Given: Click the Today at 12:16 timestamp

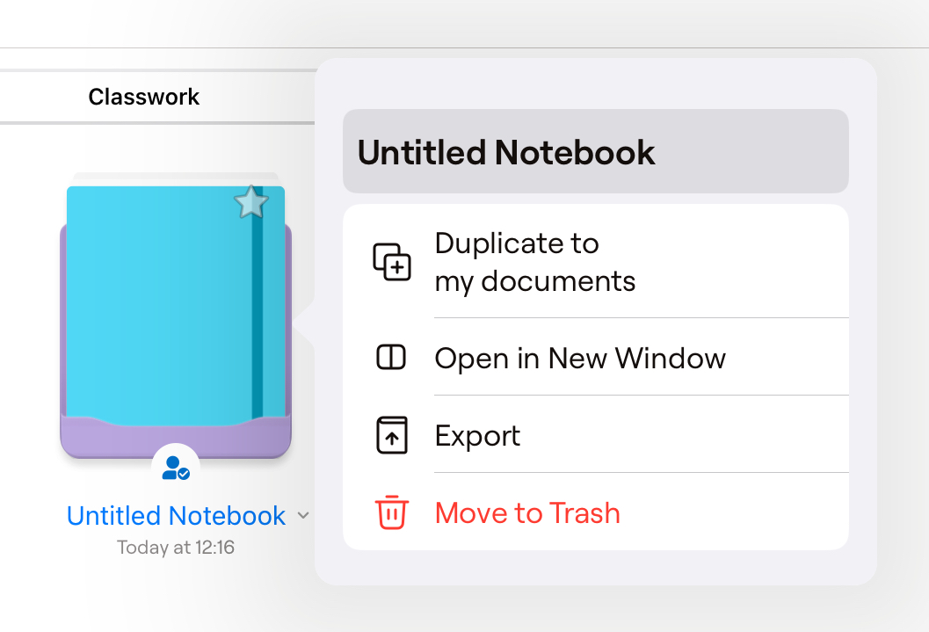Looking at the screenshot, I should pyautogui.click(x=176, y=548).
